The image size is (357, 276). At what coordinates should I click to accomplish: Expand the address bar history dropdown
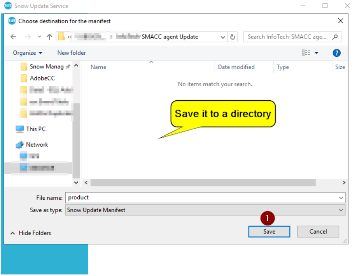tap(223, 37)
